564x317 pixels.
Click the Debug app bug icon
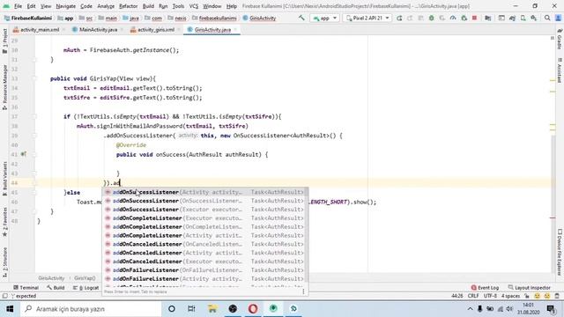click(x=431, y=18)
